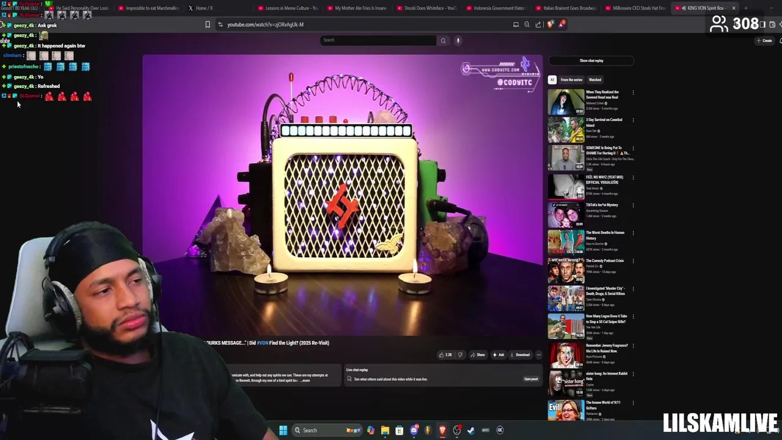Open I Investigated Murder City video title
Viewport: 782px width, 440px height.
605,291
